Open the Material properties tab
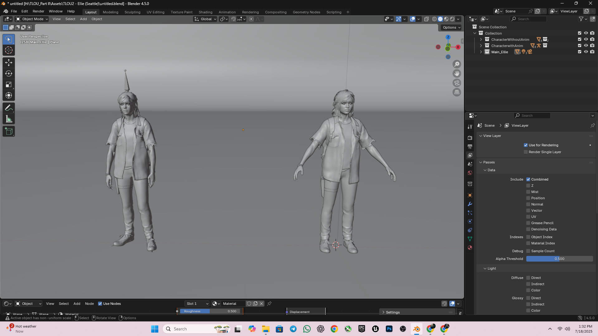Viewport: 598px width, 336px height. pyautogui.click(x=470, y=248)
